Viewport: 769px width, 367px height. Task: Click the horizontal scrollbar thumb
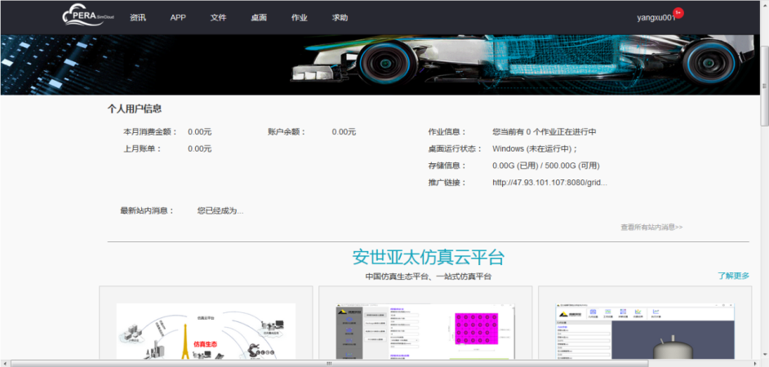[x=329, y=364]
